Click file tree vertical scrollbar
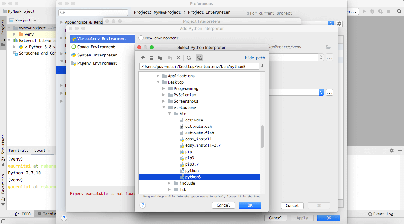The height and width of the screenshot is (224, 404). 262,136
